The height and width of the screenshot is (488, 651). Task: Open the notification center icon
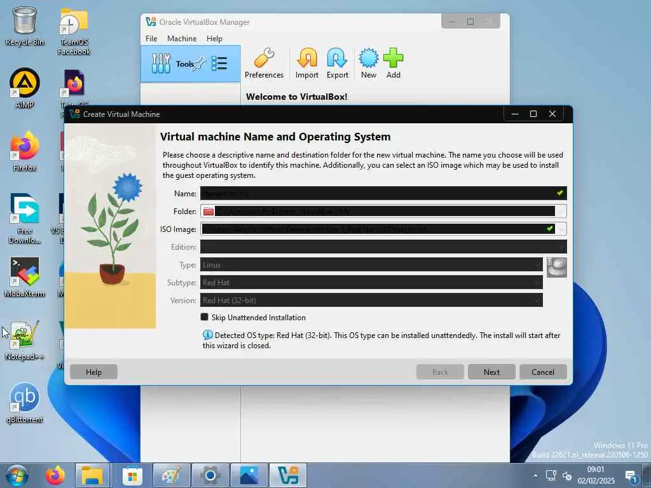pyautogui.click(x=631, y=476)
